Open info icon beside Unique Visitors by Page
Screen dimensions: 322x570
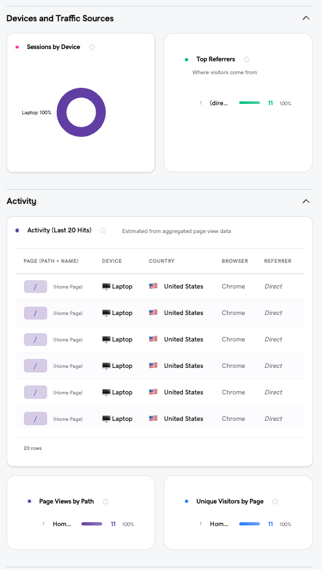275,502
